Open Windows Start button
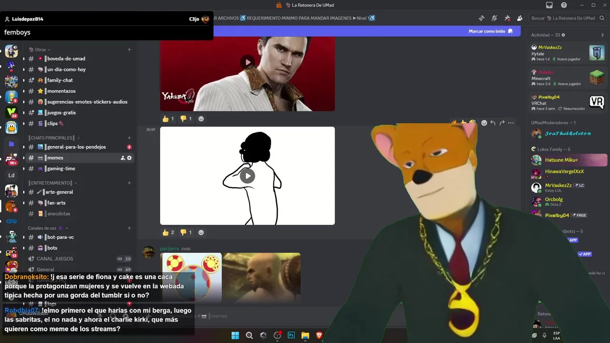 click(x=235, y=335)
